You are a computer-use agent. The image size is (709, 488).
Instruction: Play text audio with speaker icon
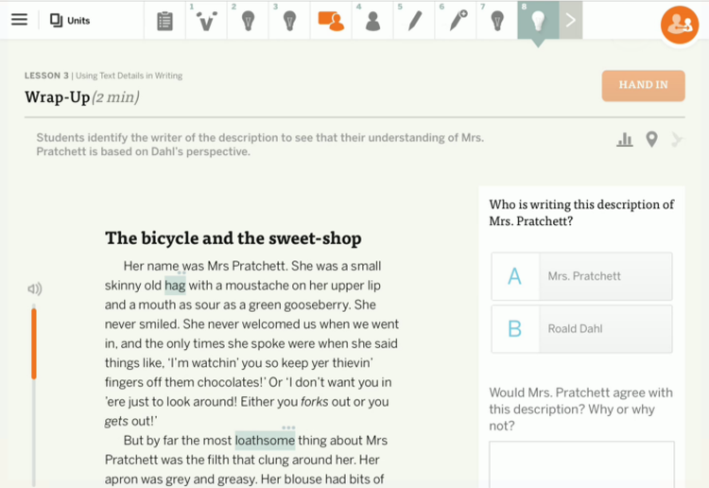point(34,288)
